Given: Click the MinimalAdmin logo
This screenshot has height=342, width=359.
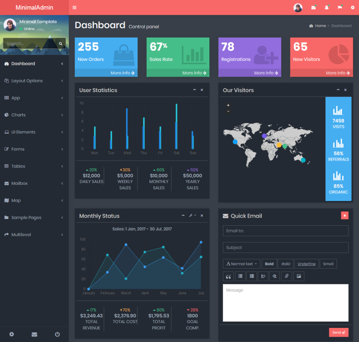Looking at the screenshot, I should click(34, 8).
